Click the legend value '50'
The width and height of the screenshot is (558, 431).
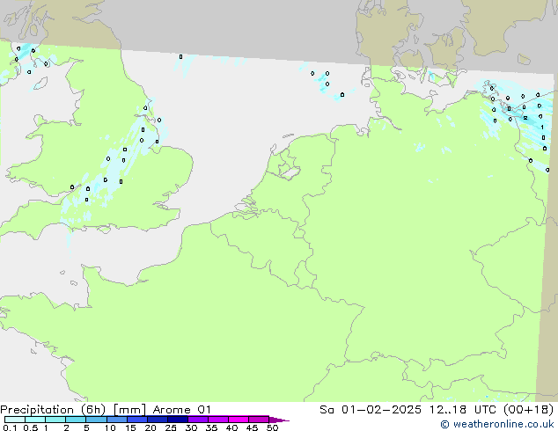272,427
